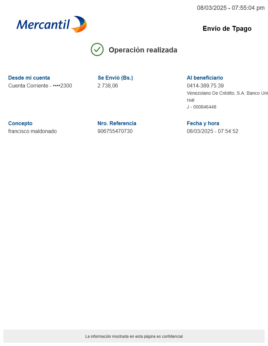This screenshot has height=346, width=268.
Task: Select the concept text francisco maldonado
Action: tap(32, 131)
